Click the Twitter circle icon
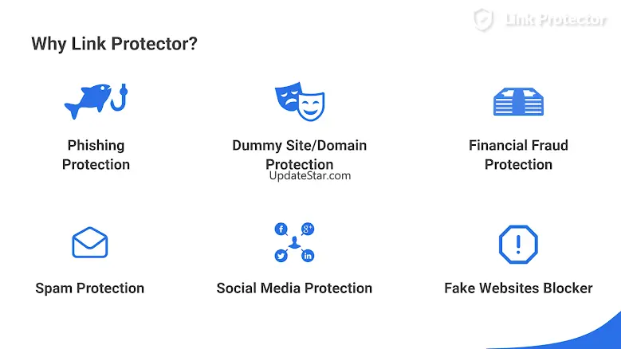 [x=281, y=256]
